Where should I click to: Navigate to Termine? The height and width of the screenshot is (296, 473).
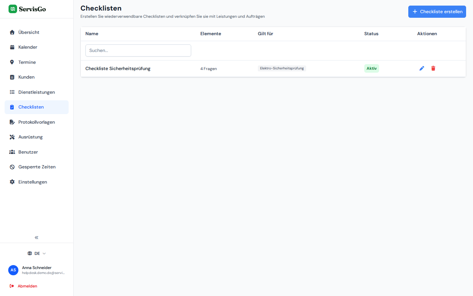[x=36, y=62]
